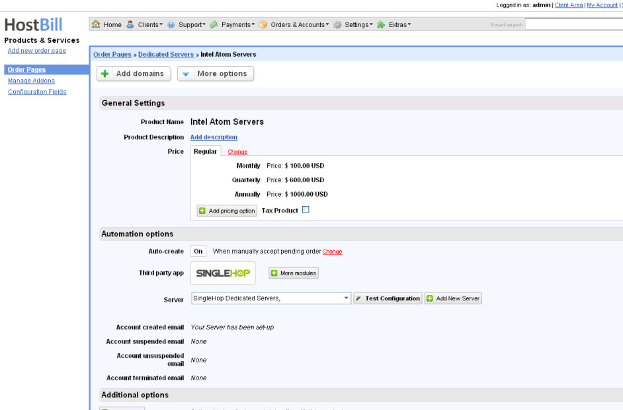This screenshot has height=410, width=623.
Task: Open the Payments menu
Action: pos(237,24)
